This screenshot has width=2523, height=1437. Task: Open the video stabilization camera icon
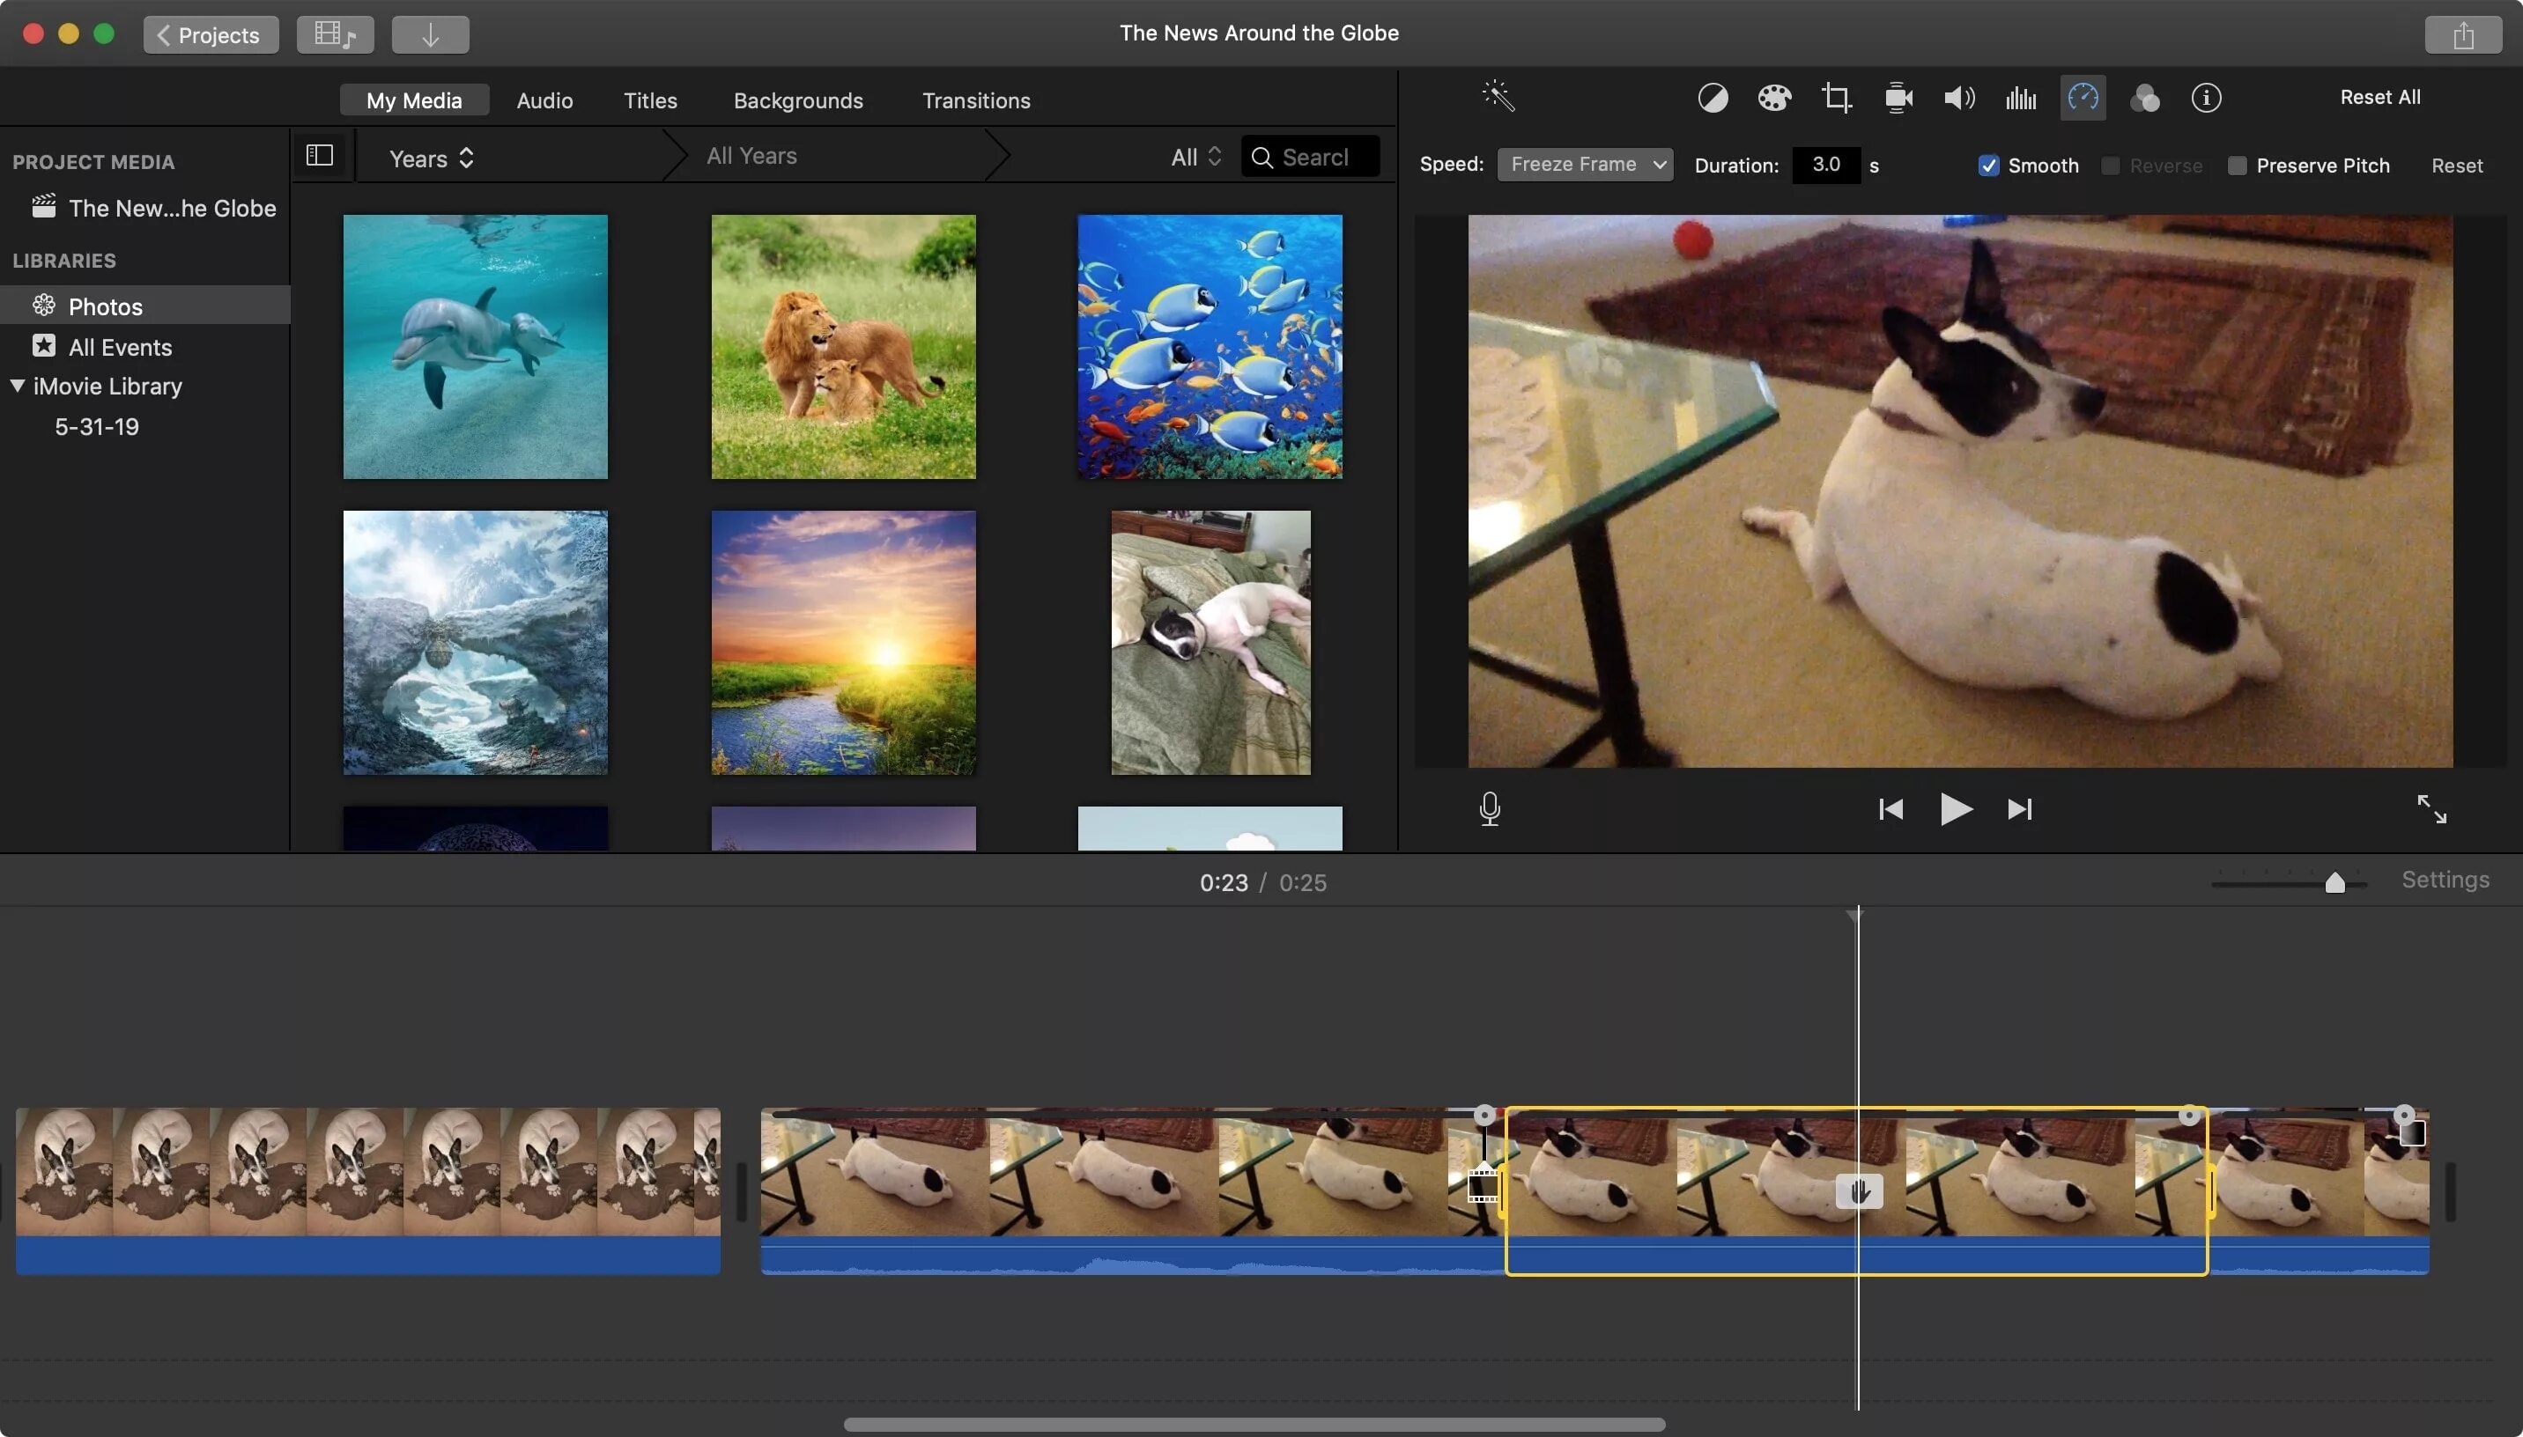pos(1898,98)
